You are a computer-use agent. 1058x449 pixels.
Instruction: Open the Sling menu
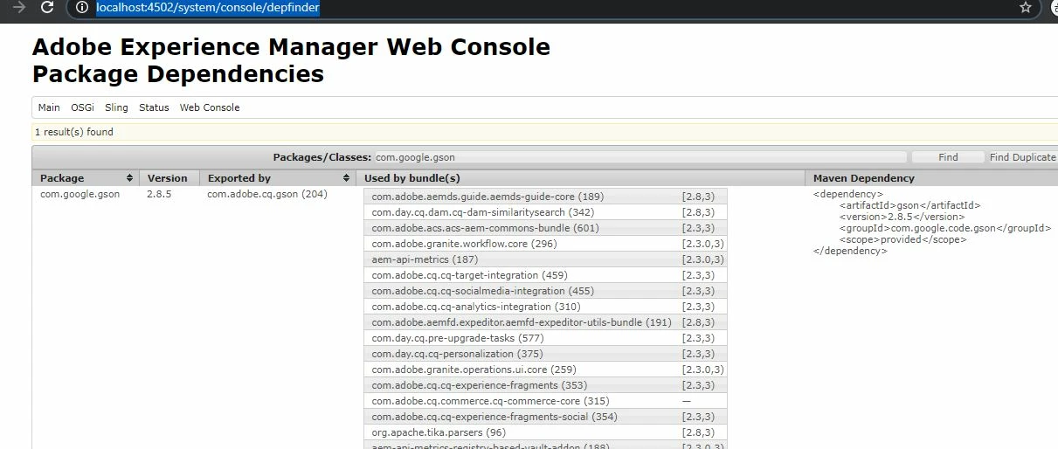(x=116, y=107)
